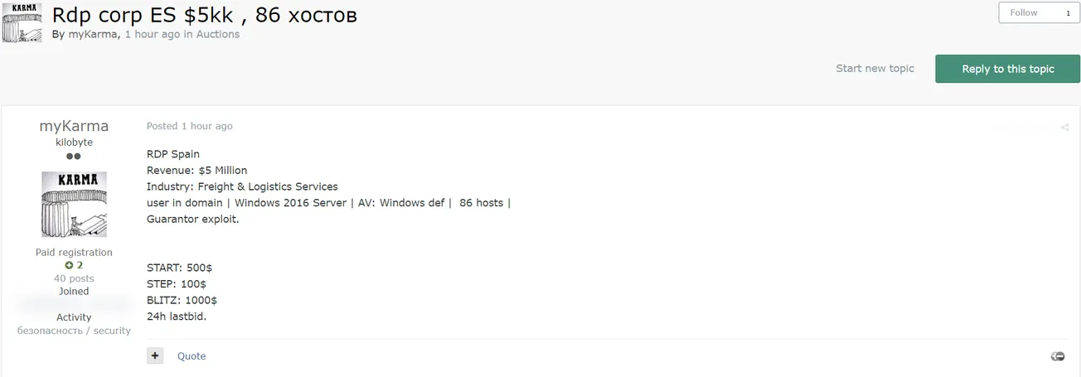The width and height of the screenshot is (1081, 377).
Task: Click the small KARMA avatar beside the title
Action: 22,22
